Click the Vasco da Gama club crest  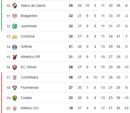15,6
